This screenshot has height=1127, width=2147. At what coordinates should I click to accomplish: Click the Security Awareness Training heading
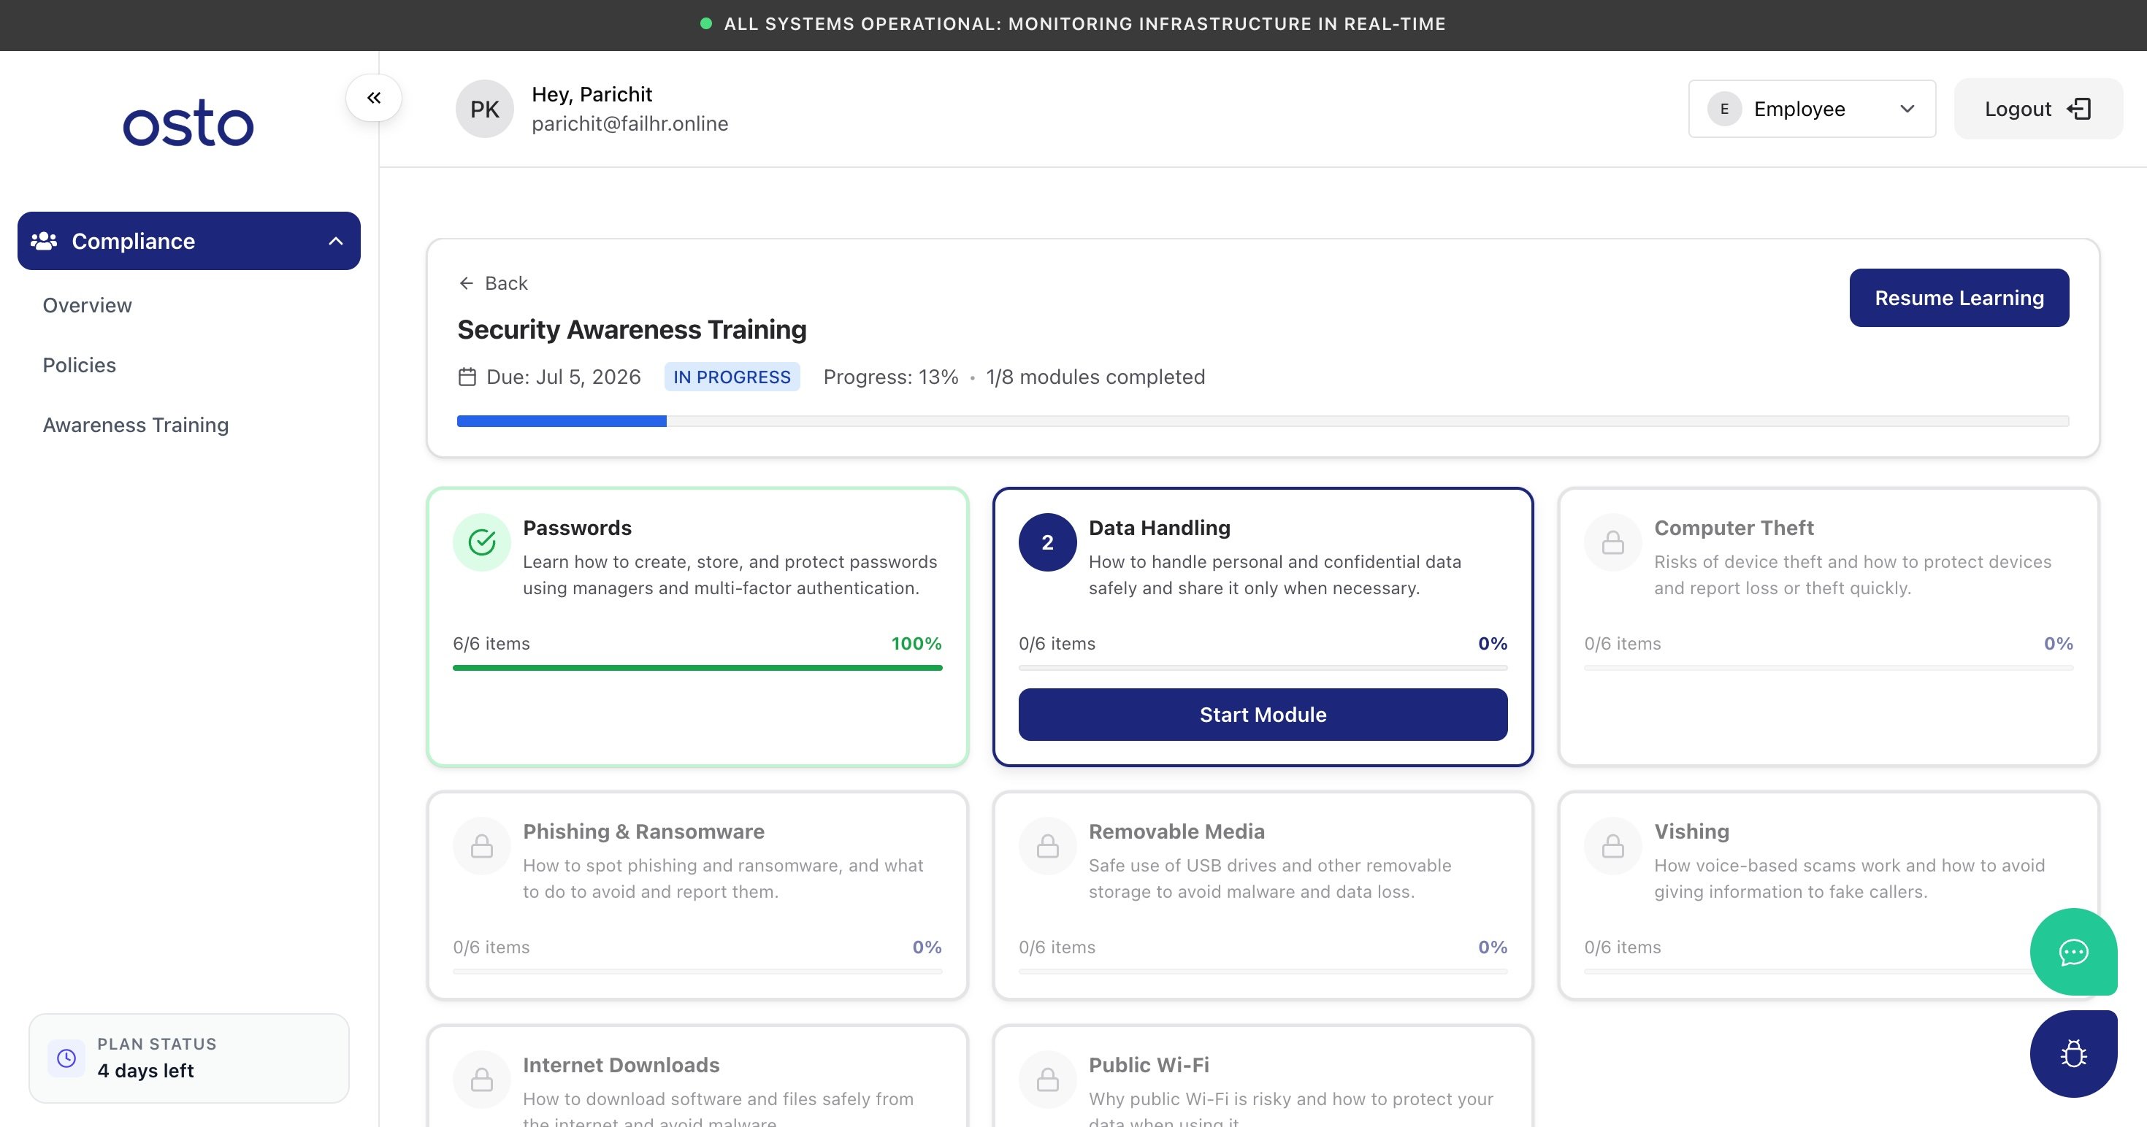[x=632, y=330]
